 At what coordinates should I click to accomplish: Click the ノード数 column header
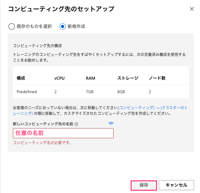[x=157, y=78]
